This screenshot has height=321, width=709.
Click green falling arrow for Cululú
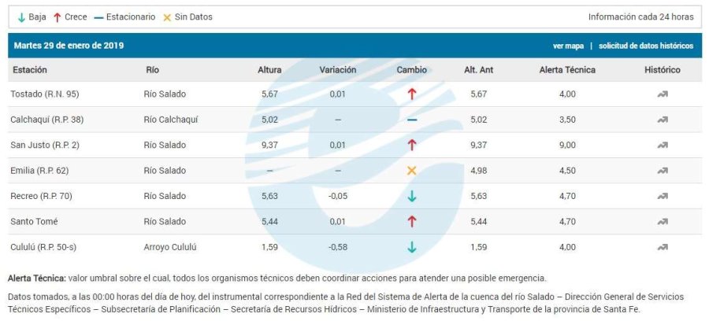(x=412, y=247)
